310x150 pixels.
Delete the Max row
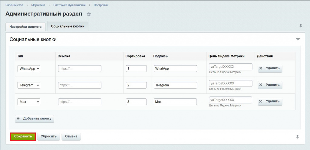coord(270,102)
